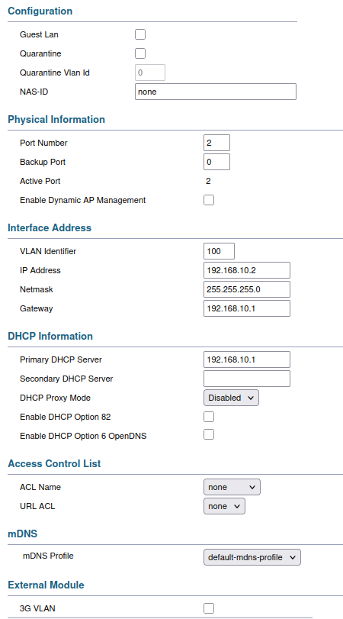Open the mDNS Profile dropdown
The height and width of the screenshot is (619, 343).
pos(252,557)
